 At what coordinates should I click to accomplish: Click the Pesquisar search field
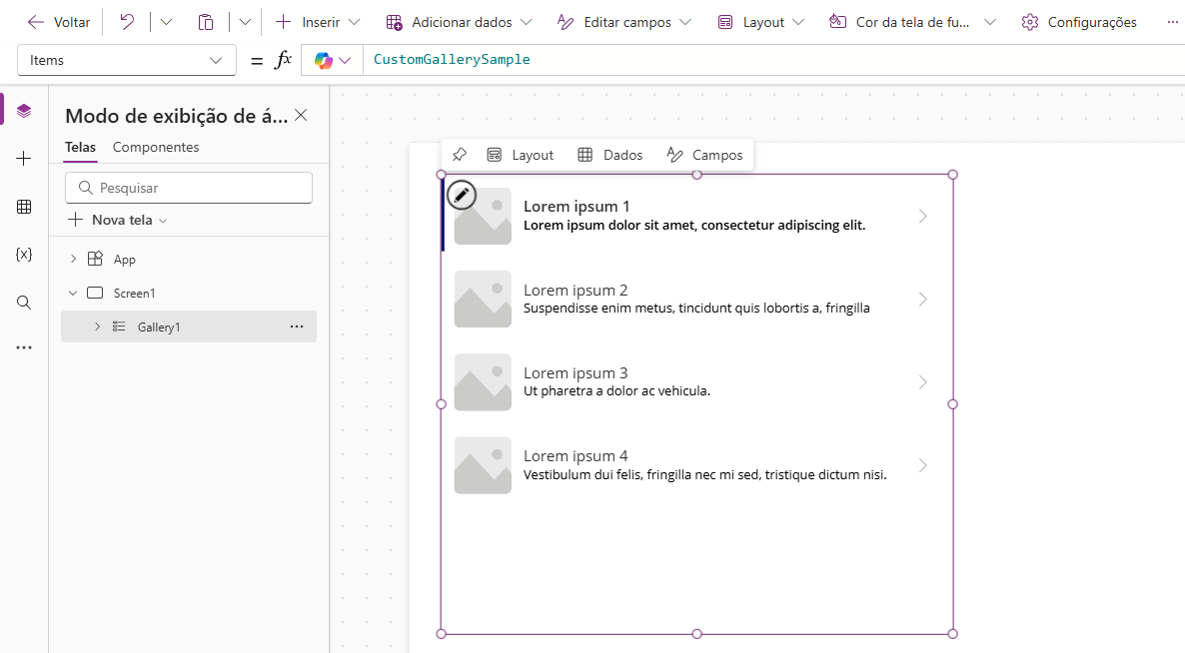[189, 188]
